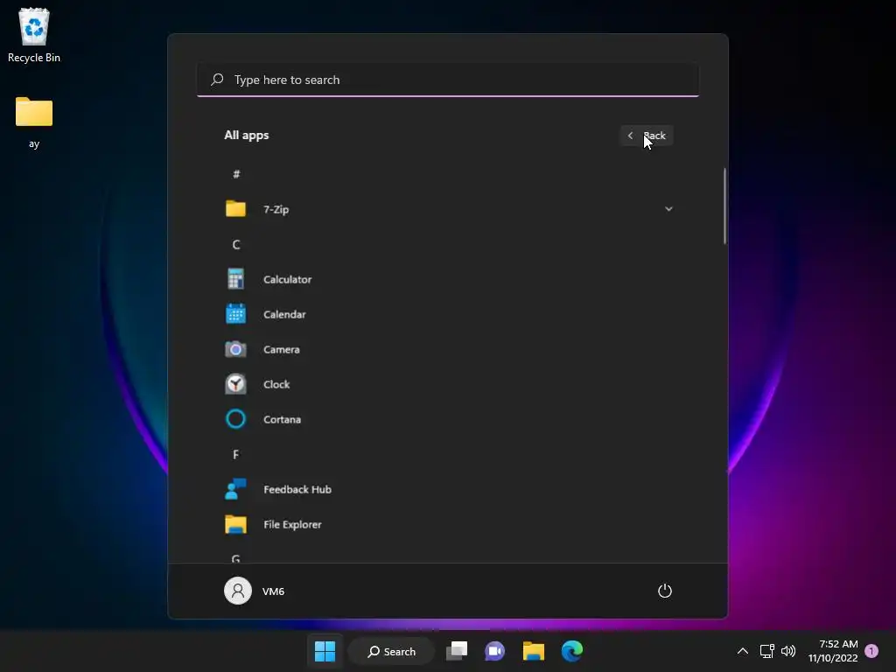Jump to the # letter header
This screenshot has height=672, width=896.
coord(236,174)
